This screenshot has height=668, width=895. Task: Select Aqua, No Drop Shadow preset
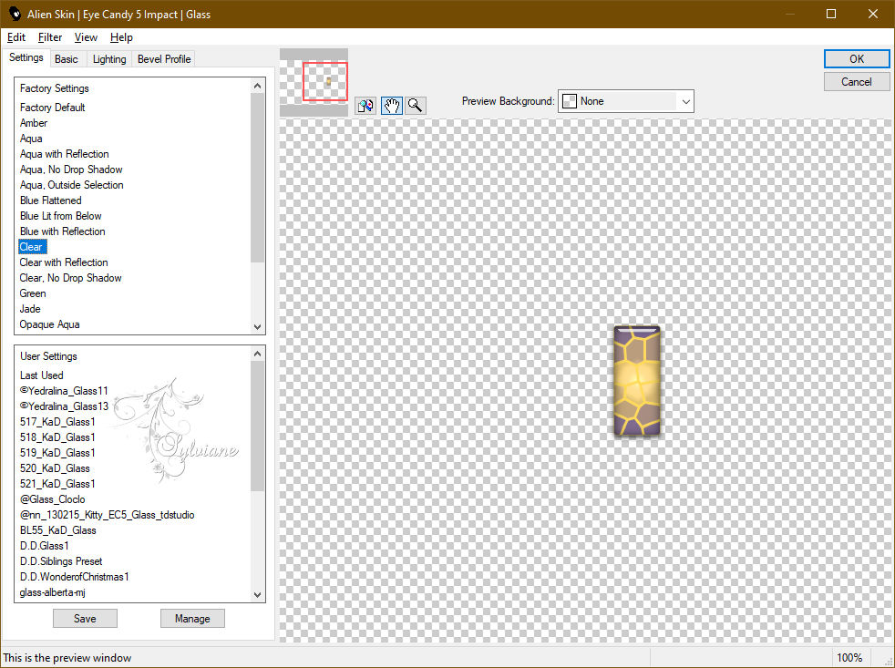tap(71, 169)
